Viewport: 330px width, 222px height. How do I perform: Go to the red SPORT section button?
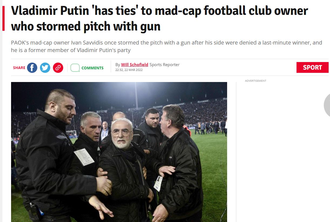312,67
